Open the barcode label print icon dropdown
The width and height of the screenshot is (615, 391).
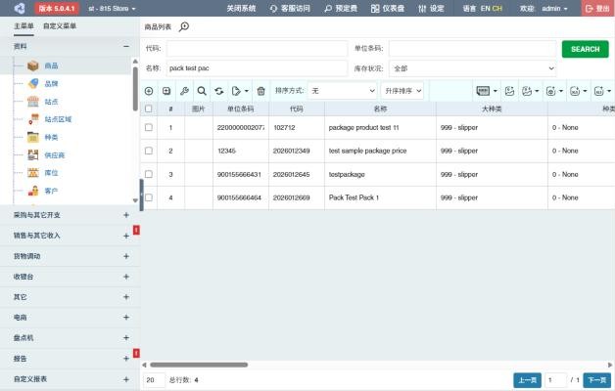(x=487, y=91)
